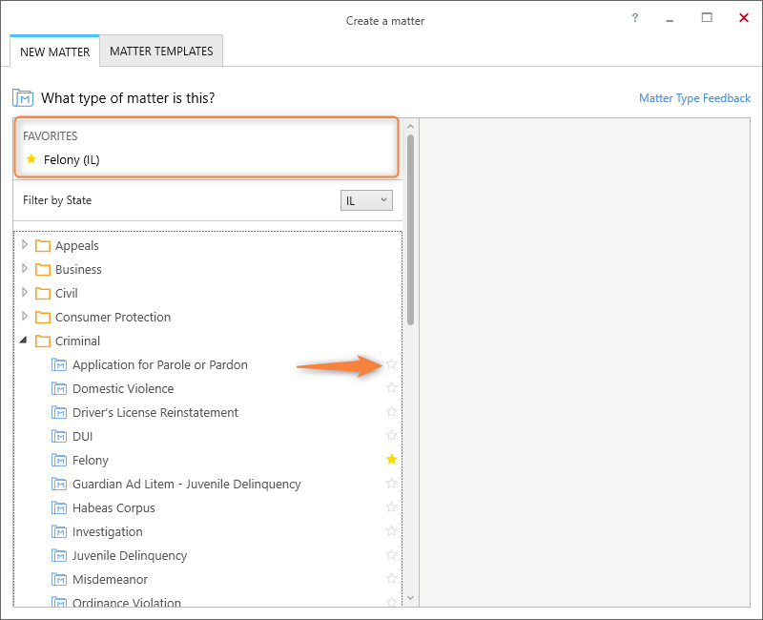Click the help question mark icon
Viewport: 763px width, 620px height.
point(635,18)
